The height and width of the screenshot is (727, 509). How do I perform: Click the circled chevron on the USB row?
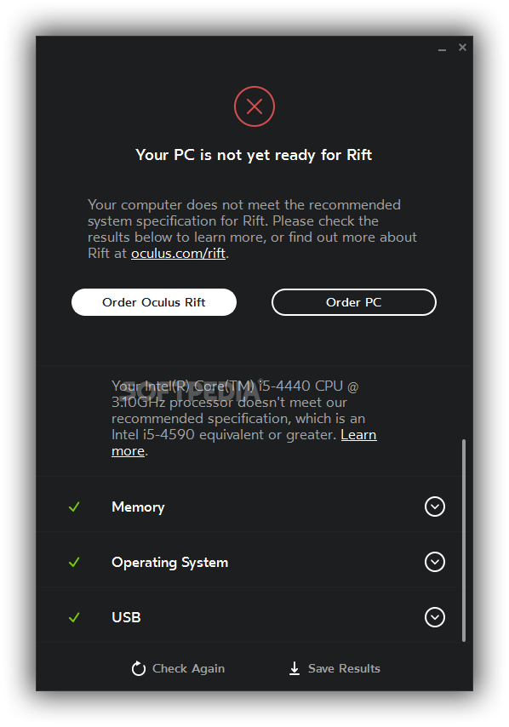434,617
